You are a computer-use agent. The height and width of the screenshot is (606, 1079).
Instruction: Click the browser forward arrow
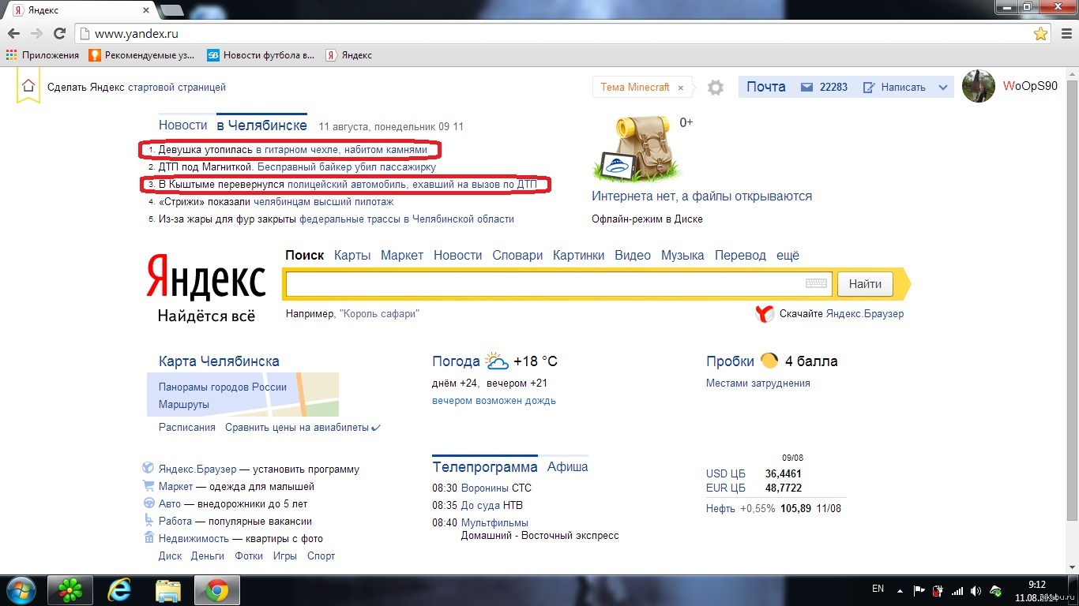point(36,34)
